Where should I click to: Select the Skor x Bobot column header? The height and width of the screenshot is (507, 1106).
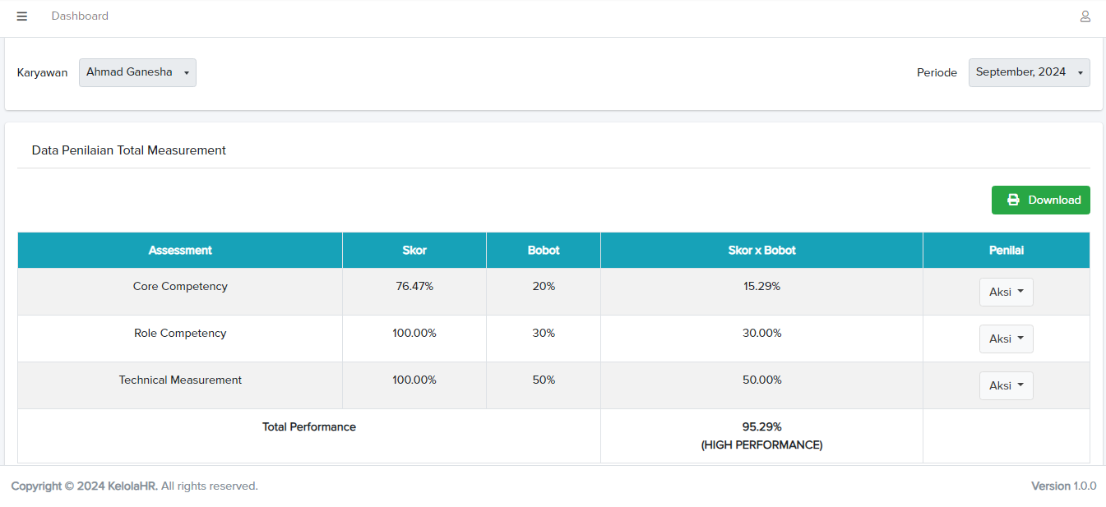pos(761,251)
